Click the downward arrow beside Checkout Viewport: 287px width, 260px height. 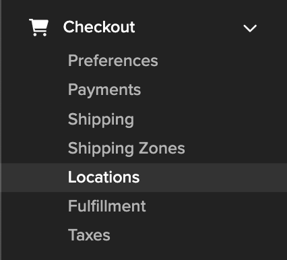click(250, 28)
